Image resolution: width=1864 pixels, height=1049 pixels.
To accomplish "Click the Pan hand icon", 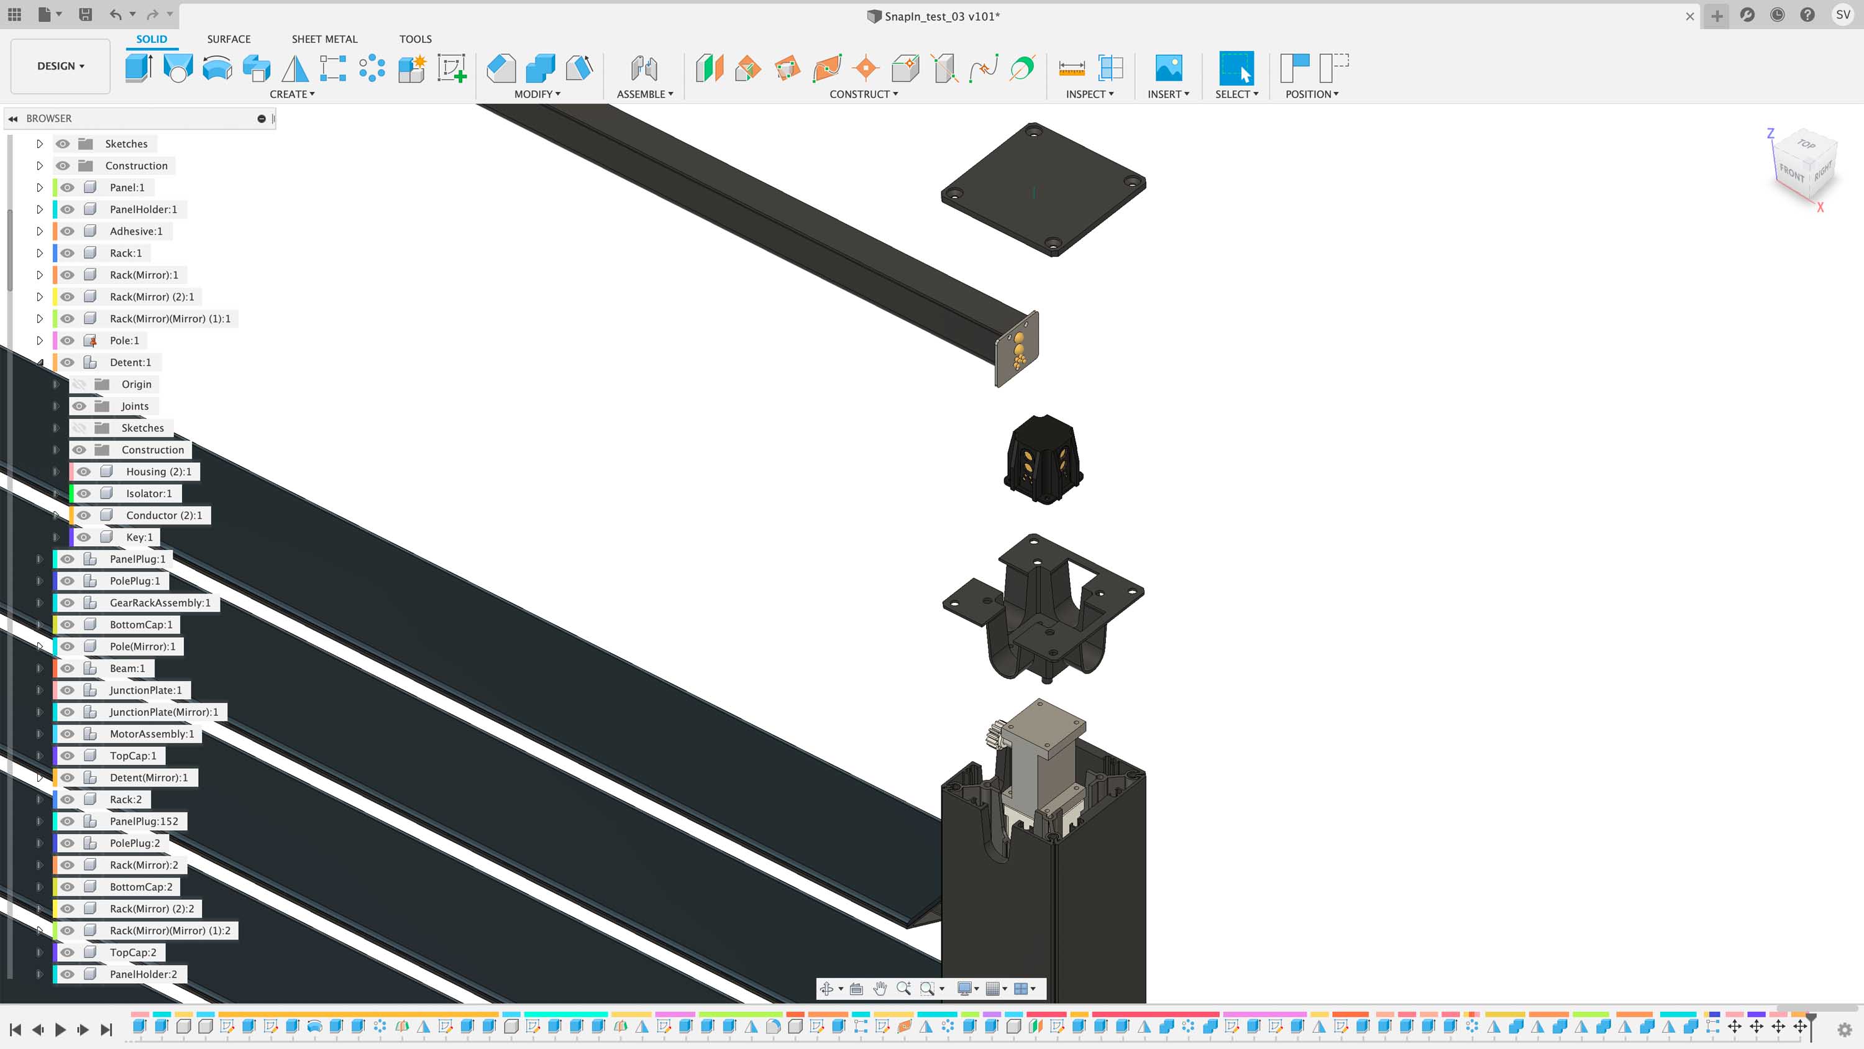I will pyautogui.click(x=880, y=988).
